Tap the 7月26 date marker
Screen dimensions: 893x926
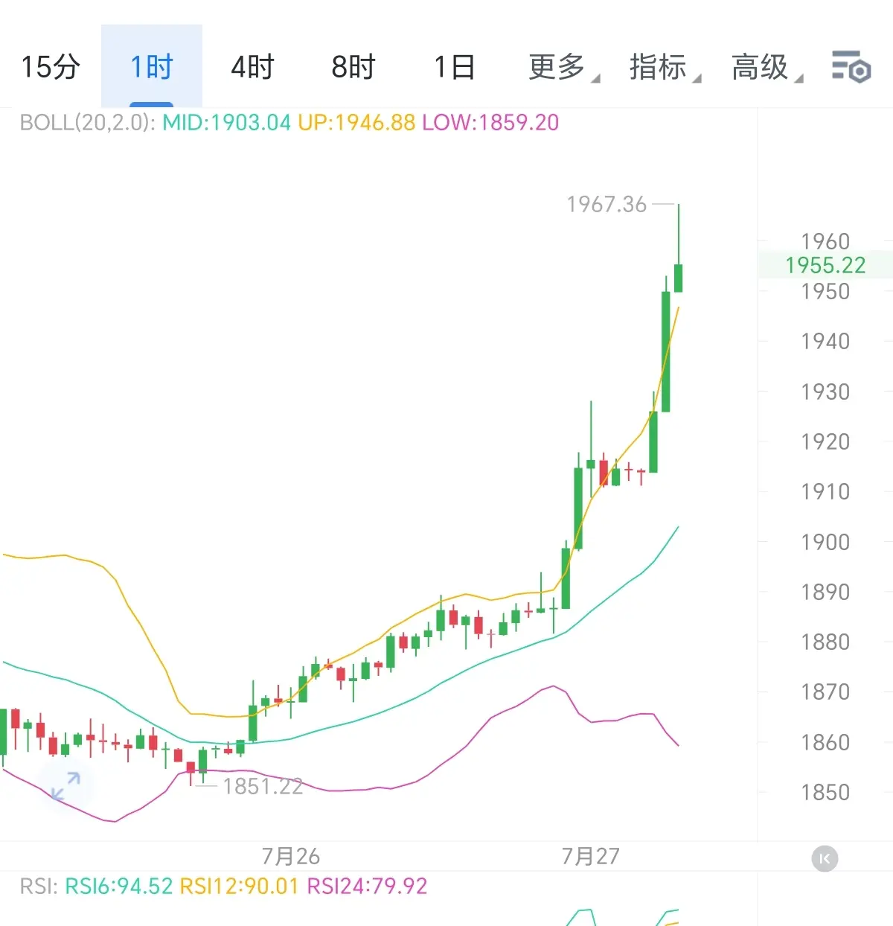pos(291,856)
